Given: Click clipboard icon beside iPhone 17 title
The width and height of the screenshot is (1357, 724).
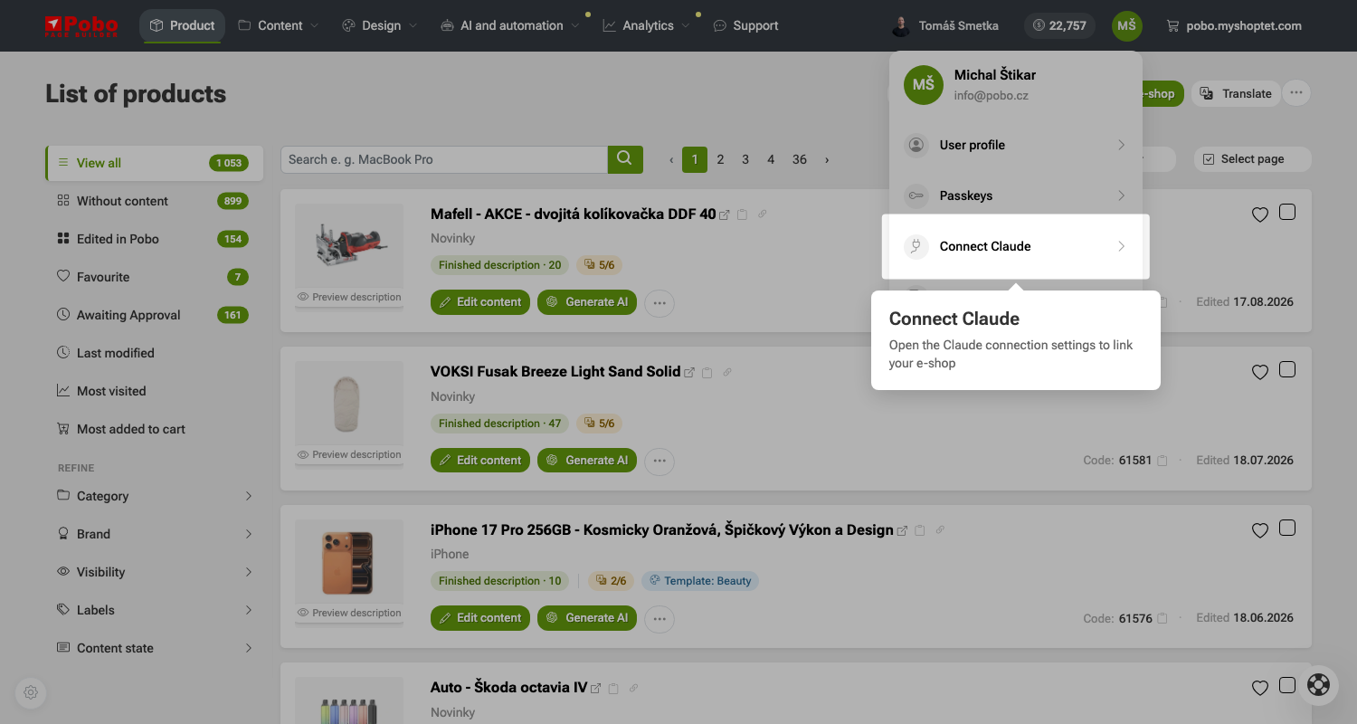Looking at the screenshot, I should [x=920, y=531].
